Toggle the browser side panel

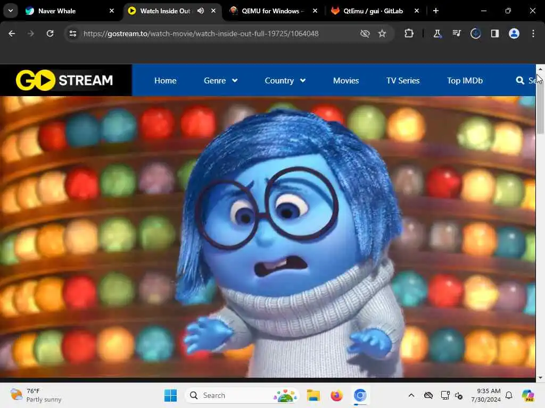pos(495,33)
